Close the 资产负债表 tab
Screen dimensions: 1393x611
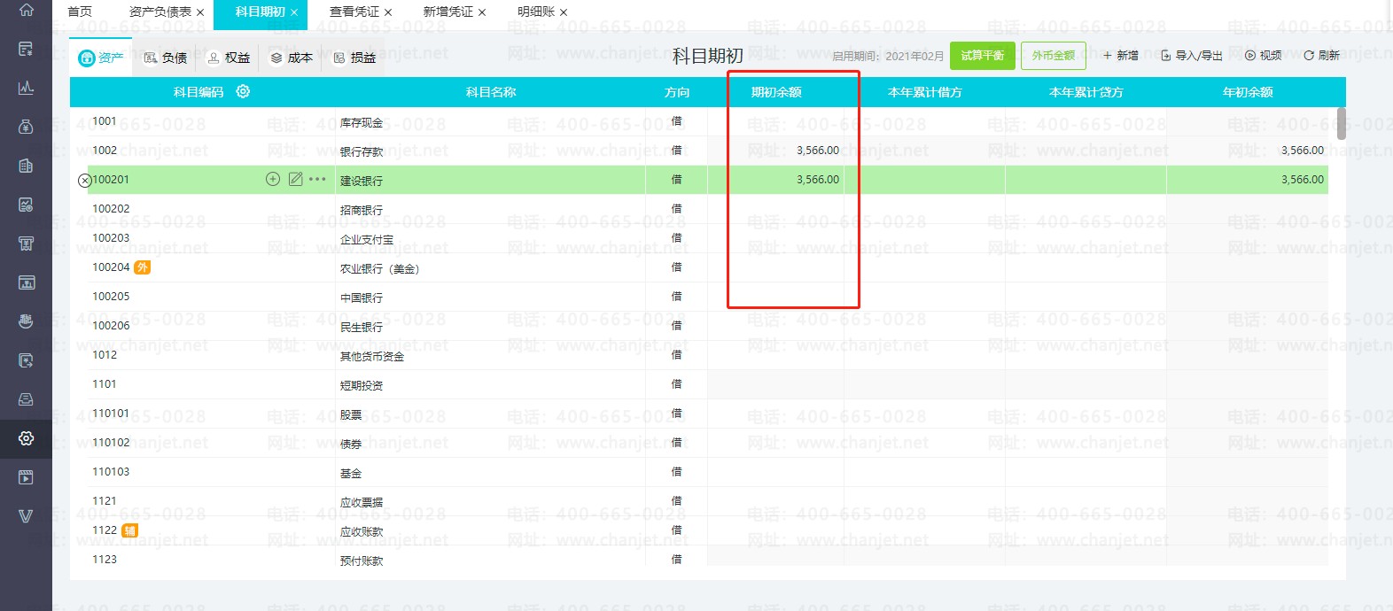(x=200, y=12)
